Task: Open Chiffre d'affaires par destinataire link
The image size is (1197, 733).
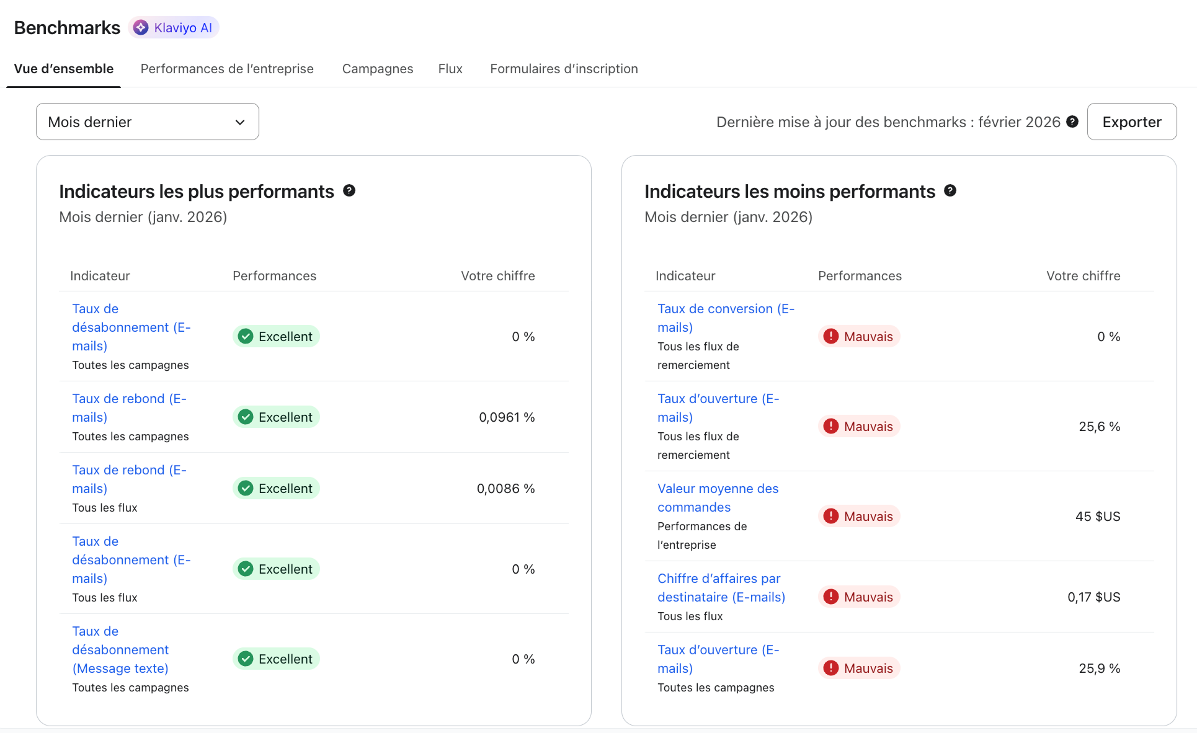Action: pos(721,587)
